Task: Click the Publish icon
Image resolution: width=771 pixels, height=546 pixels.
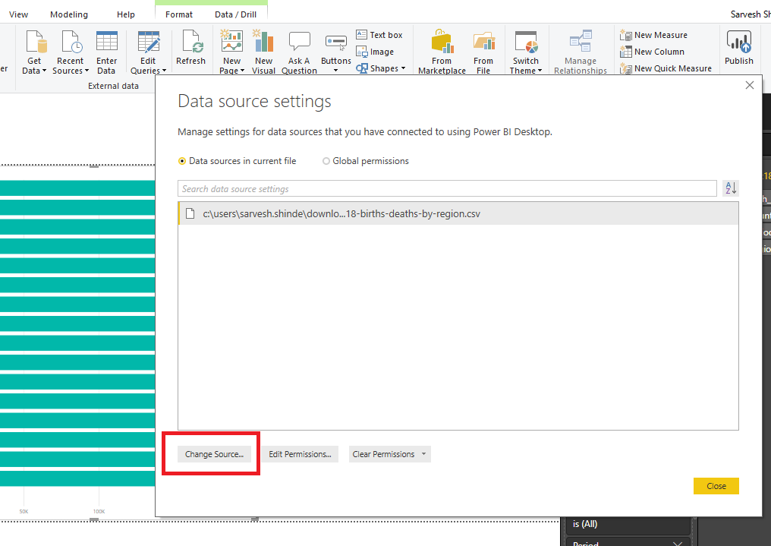Action: point(738,47)
